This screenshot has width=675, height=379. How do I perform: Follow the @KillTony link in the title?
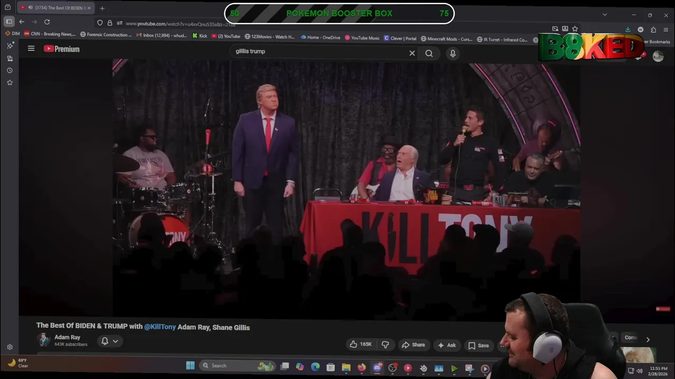(x=160, y=327)
